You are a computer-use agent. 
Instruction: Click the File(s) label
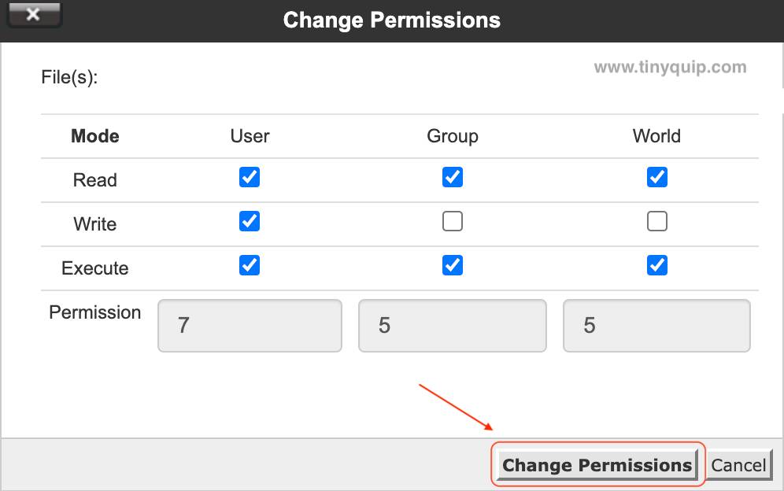point(69,78)
